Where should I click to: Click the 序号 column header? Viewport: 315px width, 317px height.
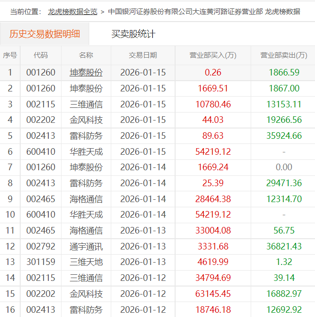click(10, 55)
